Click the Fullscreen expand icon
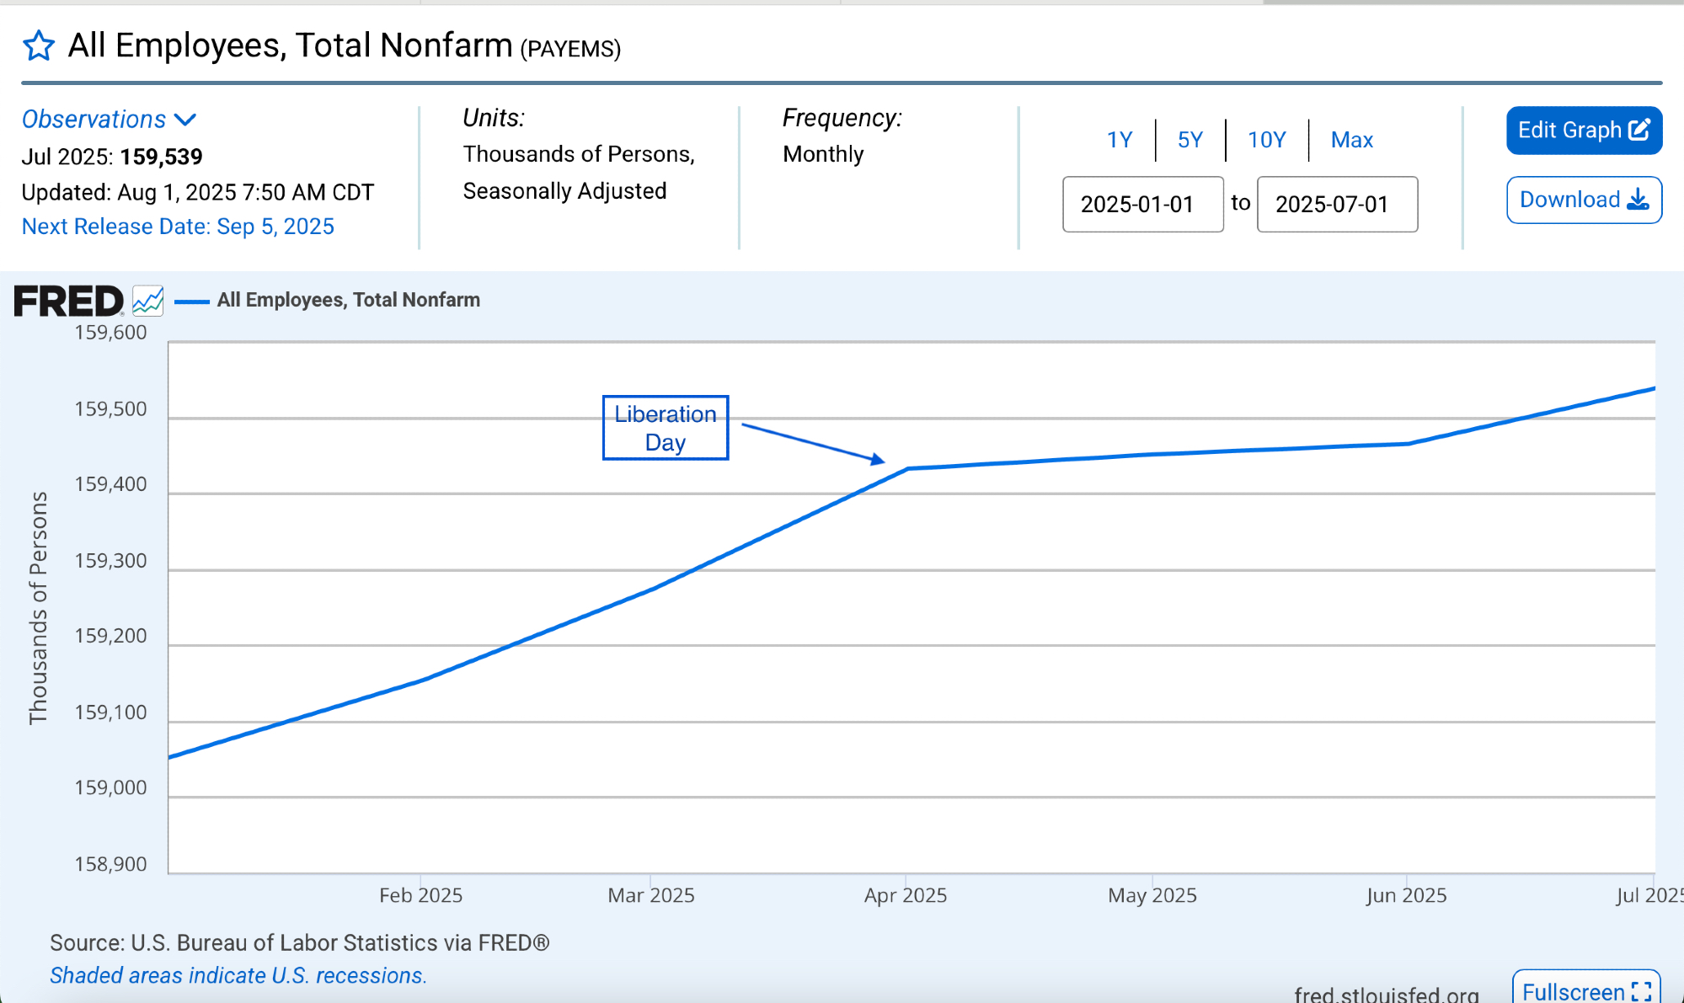The width and height of the screenshot is (1684, 1003). (x=1641, y=991)
